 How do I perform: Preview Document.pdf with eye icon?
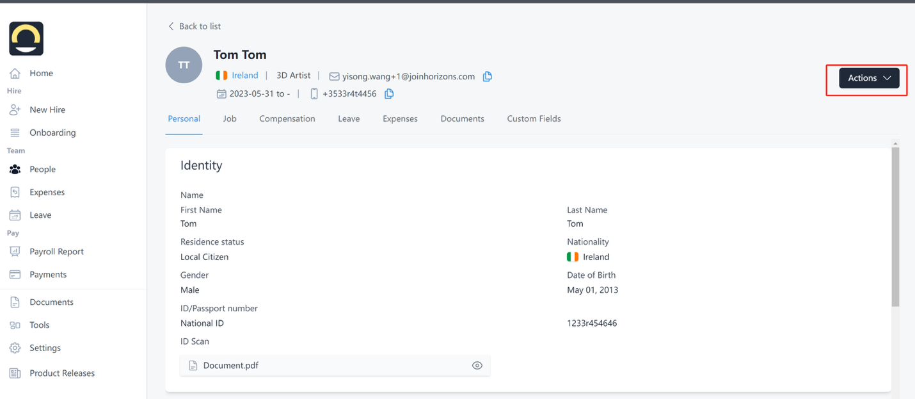coord(477,366)
